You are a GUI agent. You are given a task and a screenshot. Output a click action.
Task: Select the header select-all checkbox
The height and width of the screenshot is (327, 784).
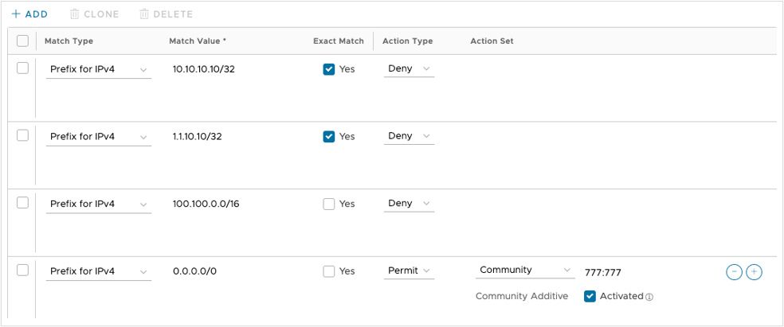[22, 41]
